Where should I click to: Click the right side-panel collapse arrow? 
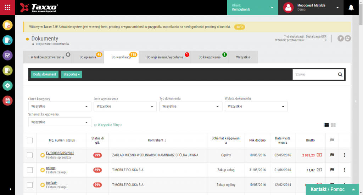[356, 101]
